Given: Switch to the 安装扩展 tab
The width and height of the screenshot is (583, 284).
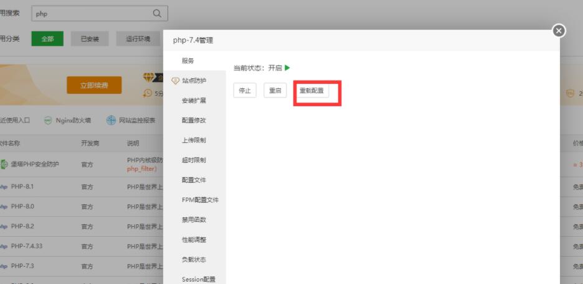Looking at the screenshot, I should (x=194, y=101).
